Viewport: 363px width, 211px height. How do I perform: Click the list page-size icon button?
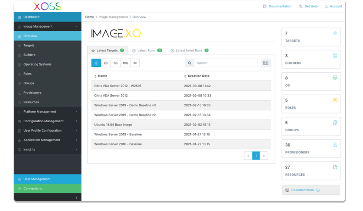[96, 63]
